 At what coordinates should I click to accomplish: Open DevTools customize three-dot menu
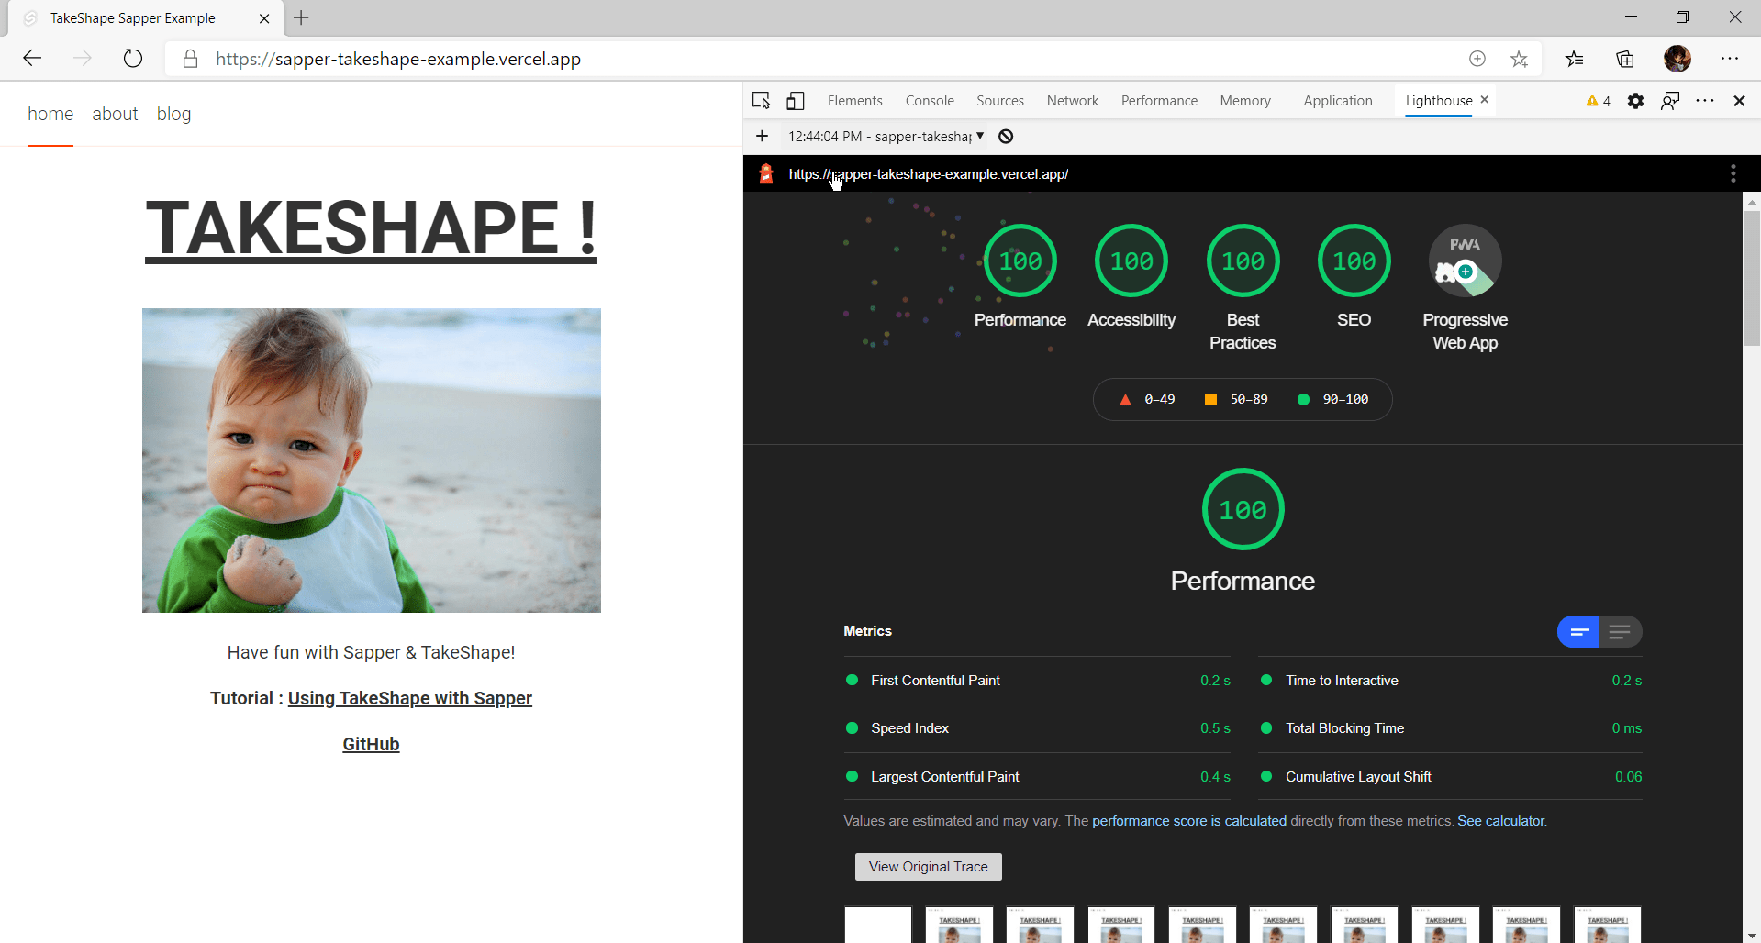tap(1705, 101)
